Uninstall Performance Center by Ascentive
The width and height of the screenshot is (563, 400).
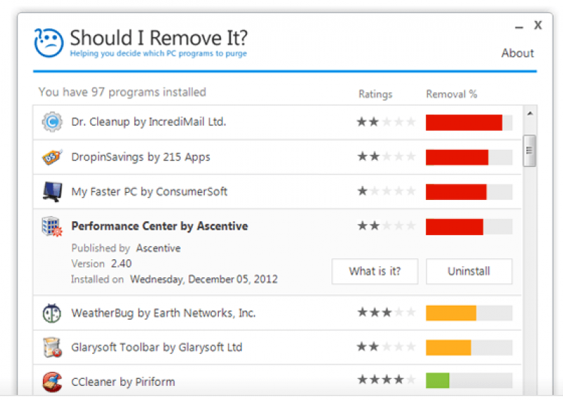coord(469,271)
